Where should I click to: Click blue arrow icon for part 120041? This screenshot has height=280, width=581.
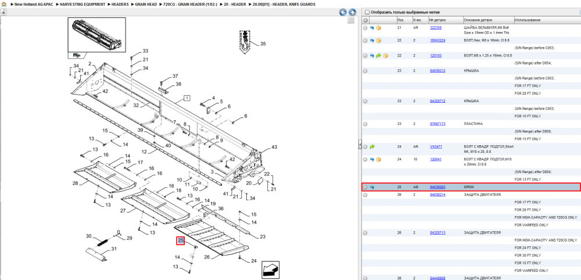click(372, 159)
